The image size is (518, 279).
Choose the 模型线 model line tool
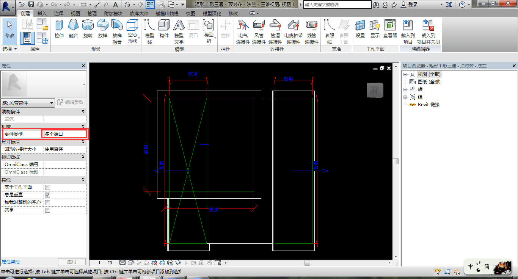pyautogui.click(x=150, y=32)
